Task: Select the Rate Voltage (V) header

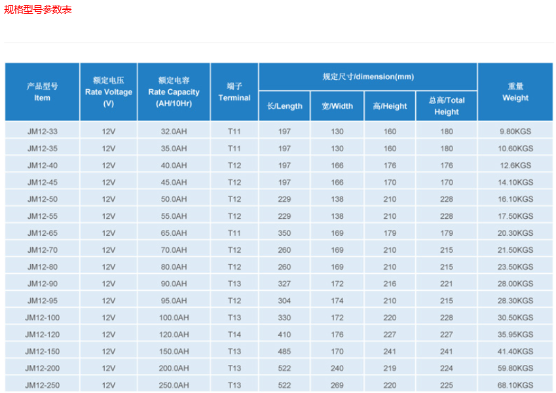Action: coord(108,92)
